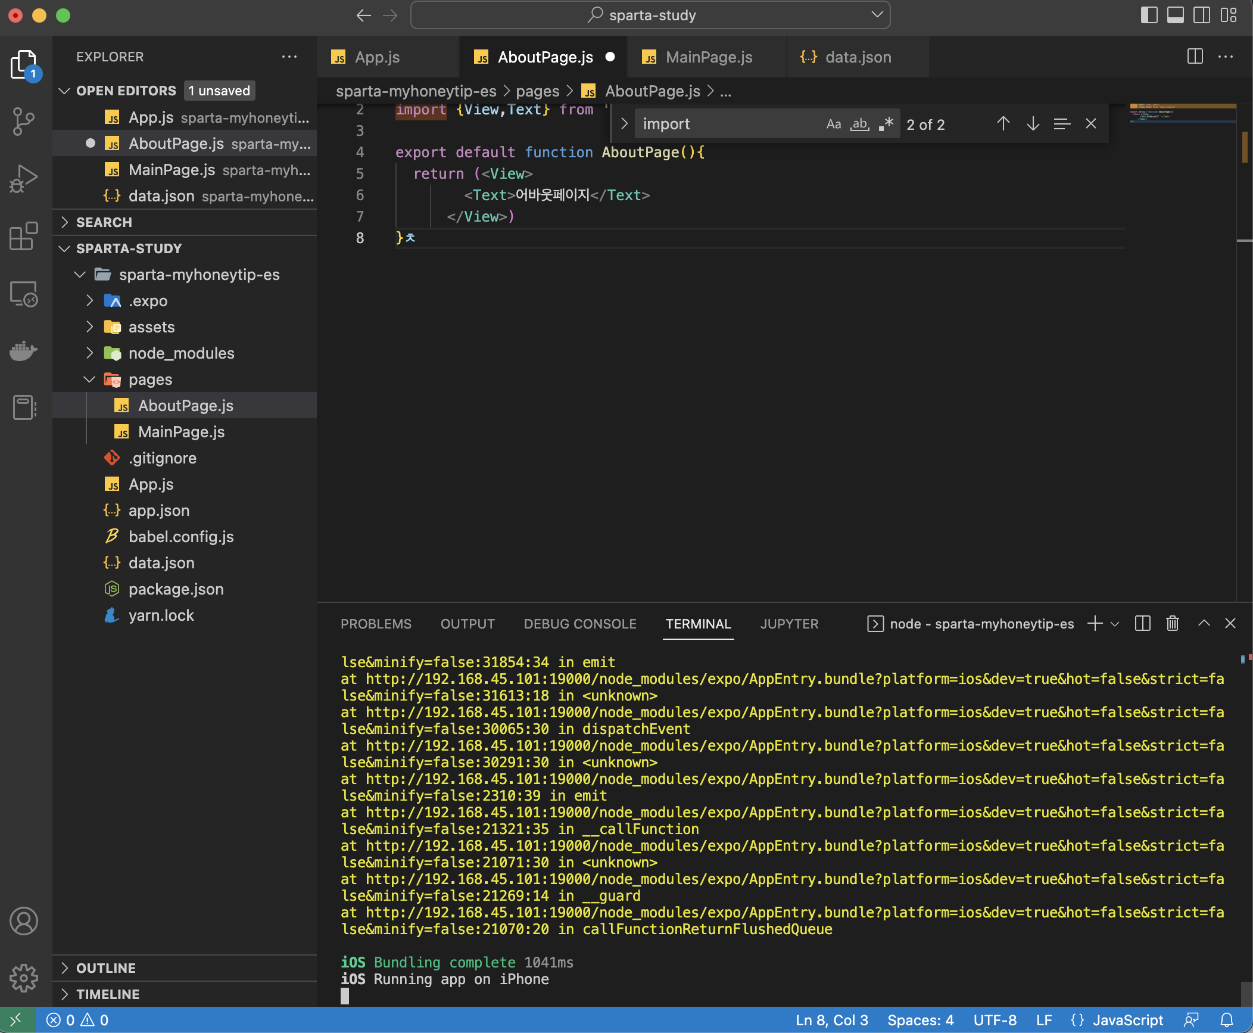
Task: Toggle Use Regular Expression in find
Action: 886,124
